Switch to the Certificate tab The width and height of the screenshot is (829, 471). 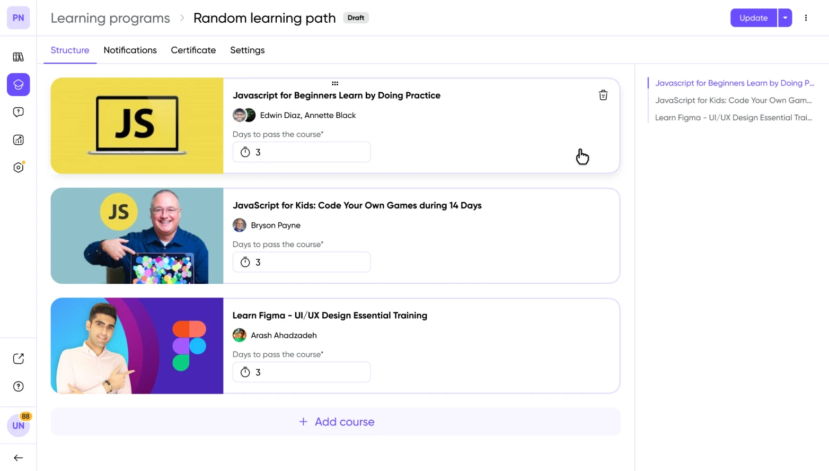[x=193, y=50]
